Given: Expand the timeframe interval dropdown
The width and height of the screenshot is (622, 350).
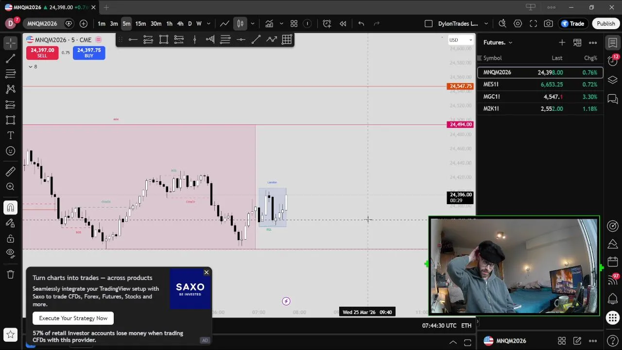Looking at the screenshot, I should pos(208,23).
